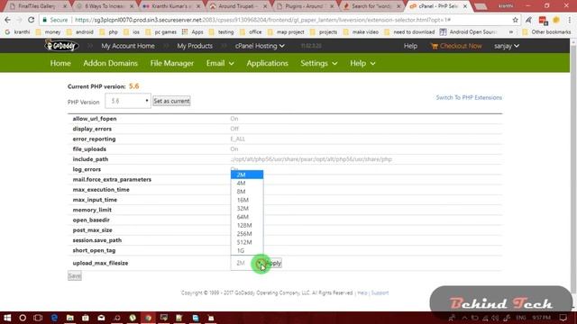Open Task View on the taskbar
This screenshot has height=324, width=577.
[38, 318]
